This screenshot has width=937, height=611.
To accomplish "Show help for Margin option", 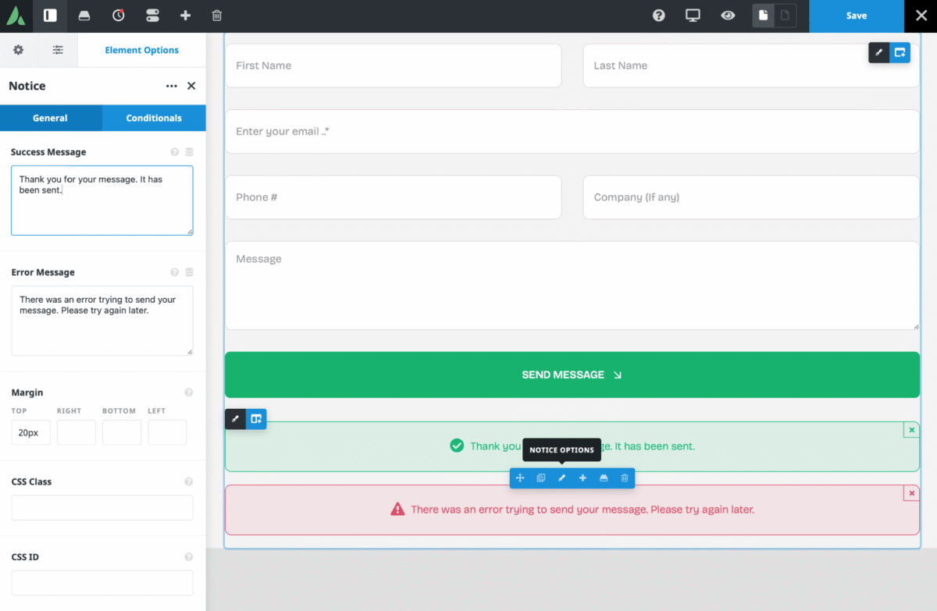I will point(188,393).
